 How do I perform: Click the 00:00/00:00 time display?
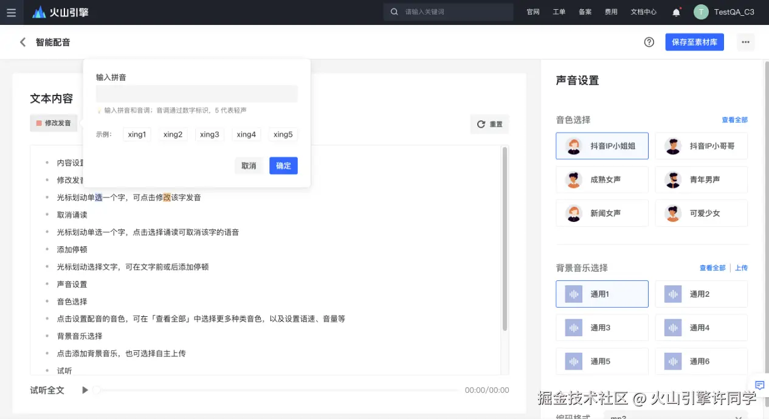487,390
